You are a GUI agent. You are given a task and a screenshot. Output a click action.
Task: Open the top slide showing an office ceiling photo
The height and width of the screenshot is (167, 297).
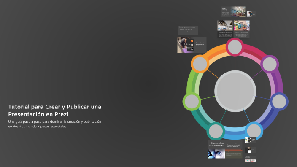[x=233, y=11]
